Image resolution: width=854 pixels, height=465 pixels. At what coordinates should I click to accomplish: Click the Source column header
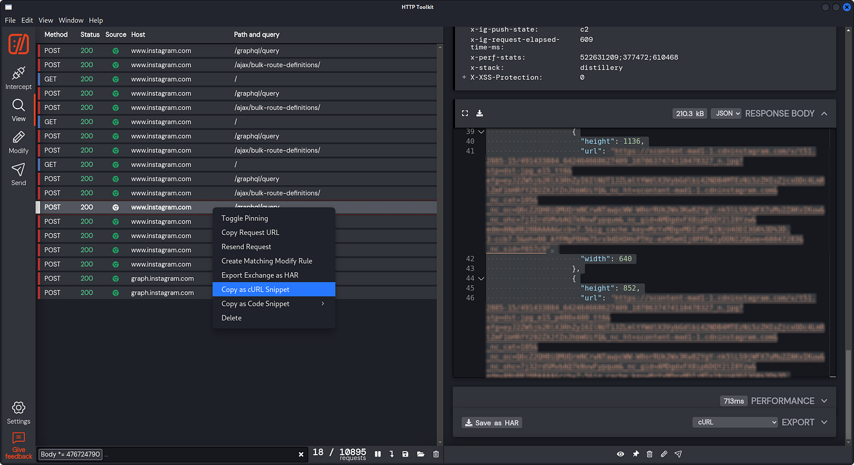pyautogui.click(x=116, y=35)
